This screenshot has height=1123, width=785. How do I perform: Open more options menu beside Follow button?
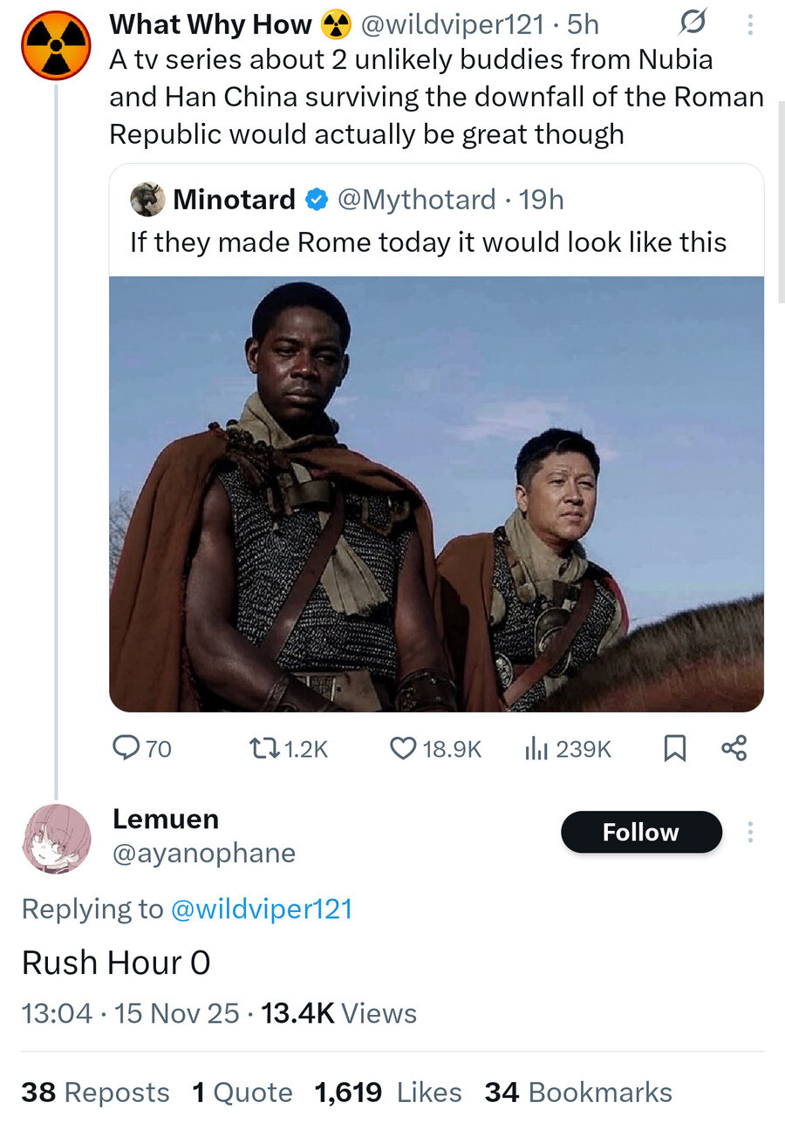coord(749,833)
